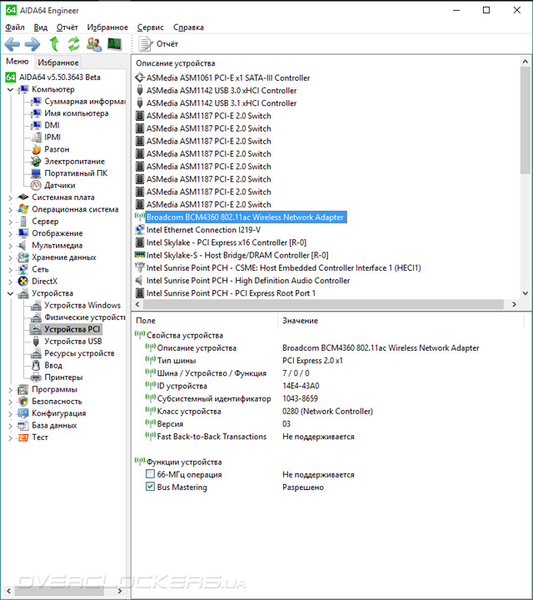Select PCI Express Root Port 1 row
The image size is (533, 600).
coord(231,293)
